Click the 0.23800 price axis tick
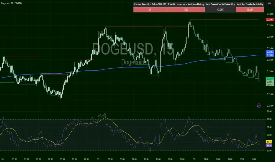The width and height of the screenshot is (275, 162). point(270,25)
